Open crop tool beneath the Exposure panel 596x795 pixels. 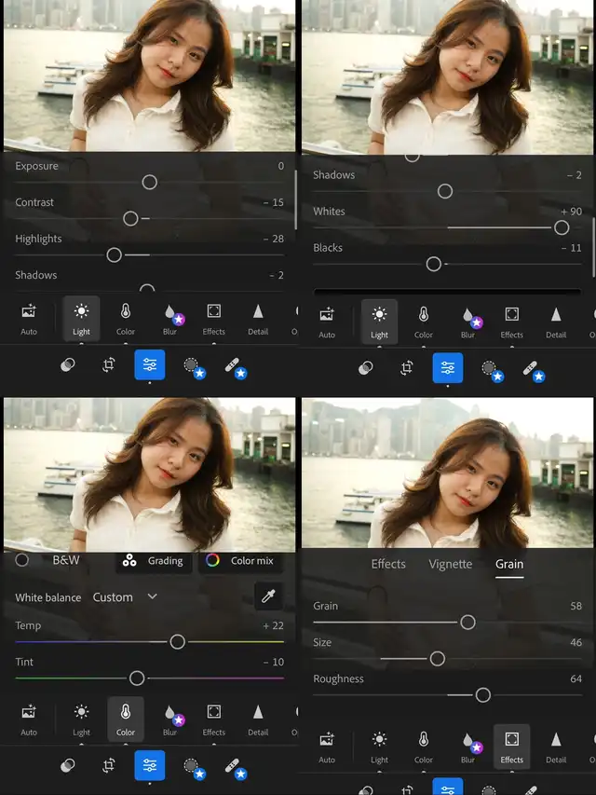[108, 365]
